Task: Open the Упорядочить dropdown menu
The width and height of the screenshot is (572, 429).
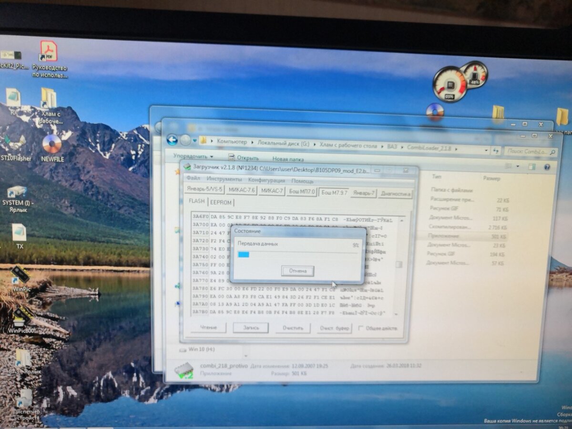Action: 190,156
